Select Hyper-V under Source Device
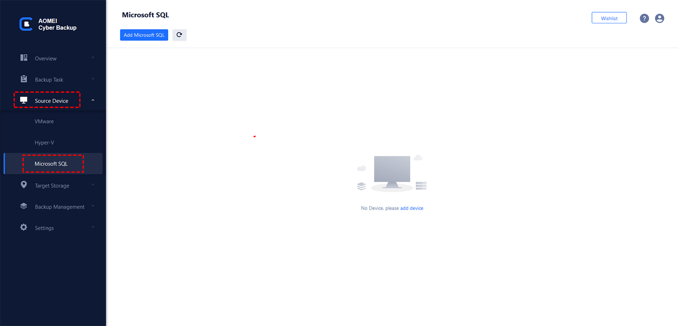 (x=44, y=143)
